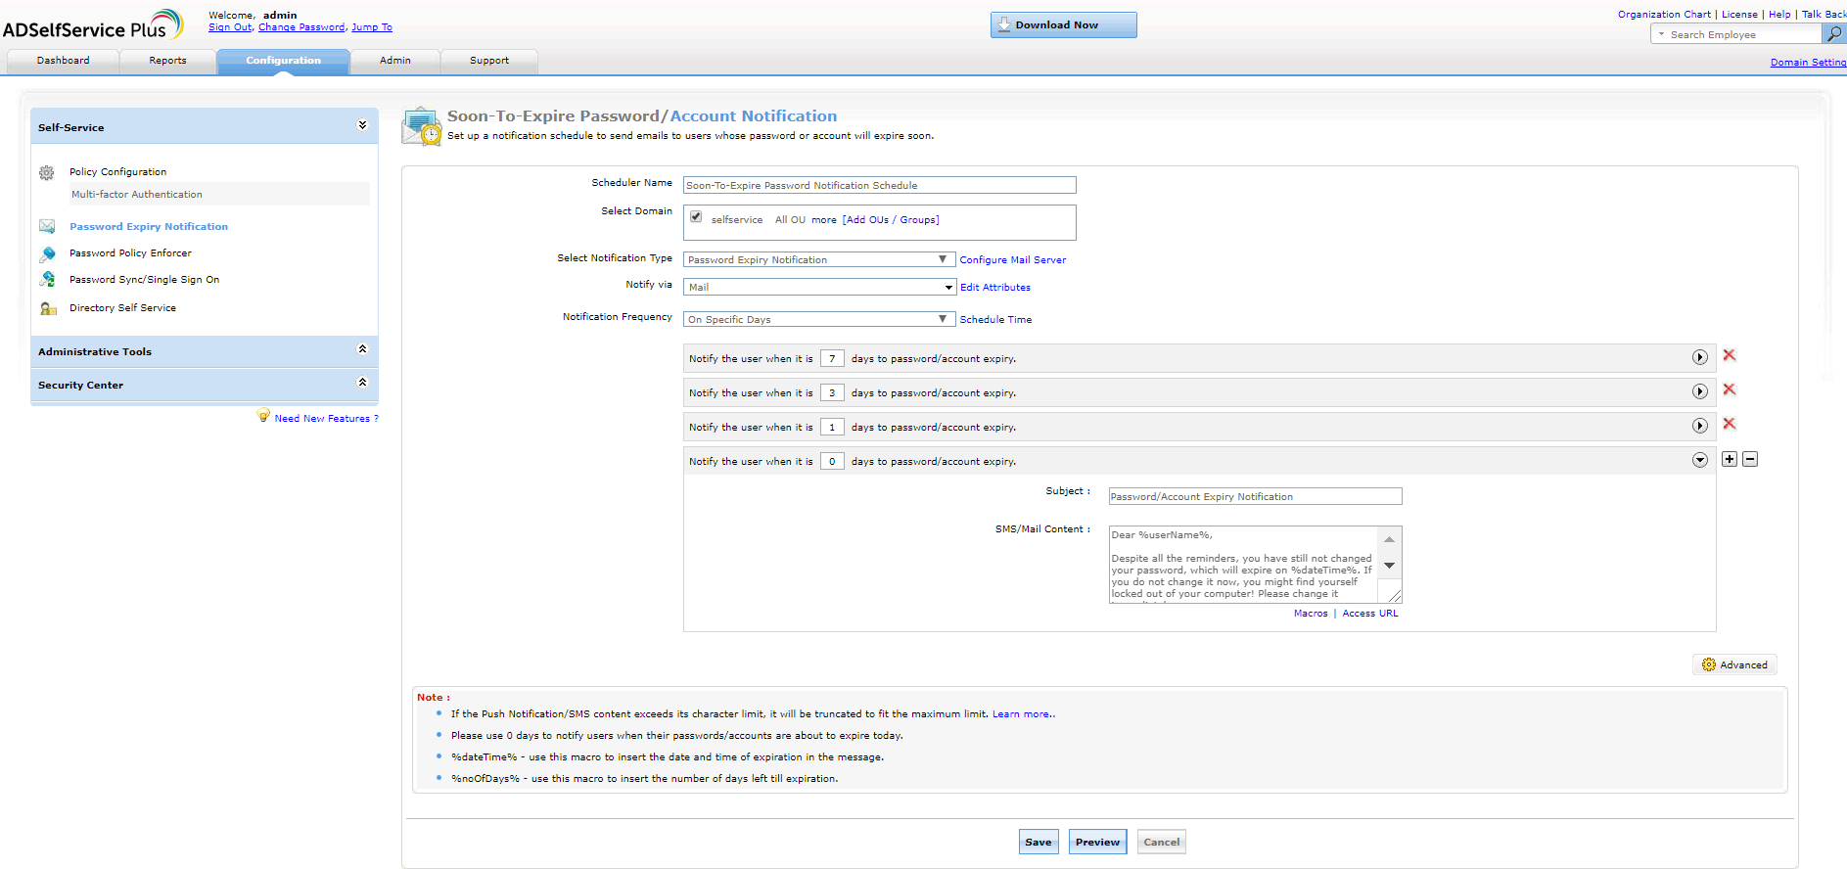Expand the Security Center section

coord(362,383)
